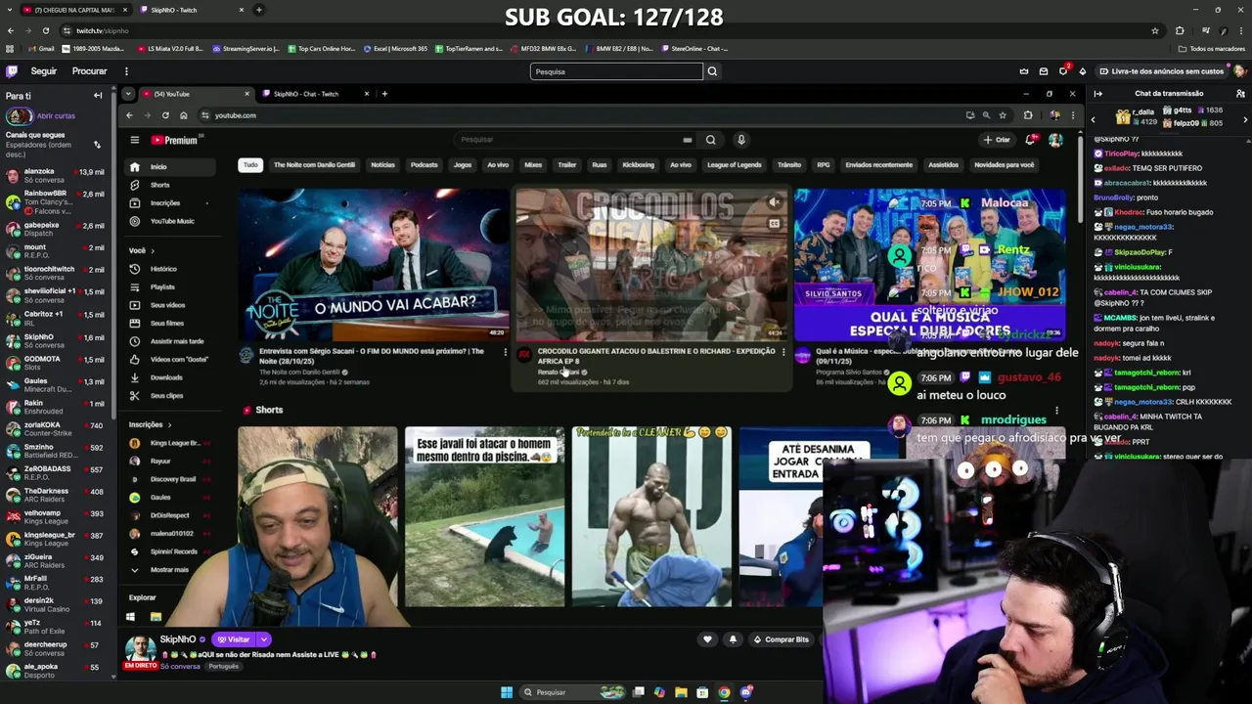Click YouTube voice search microphone

[741, 140]
